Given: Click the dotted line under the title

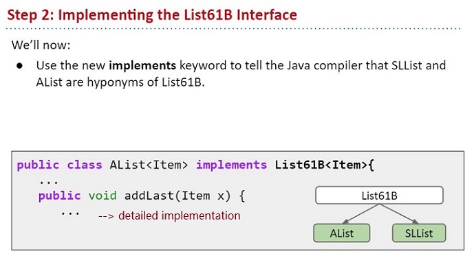Looking at the screenshot, I should [233, 29].
